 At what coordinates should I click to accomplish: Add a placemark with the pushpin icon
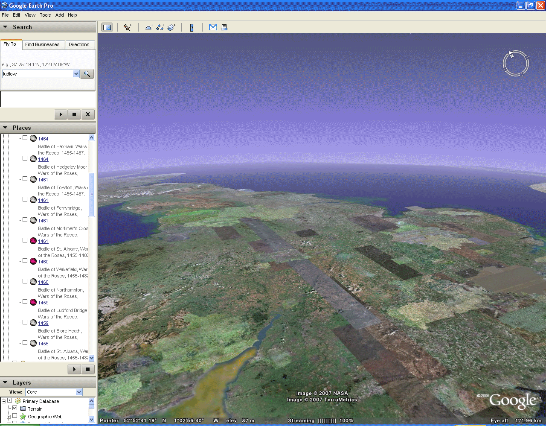pos(127,27)
